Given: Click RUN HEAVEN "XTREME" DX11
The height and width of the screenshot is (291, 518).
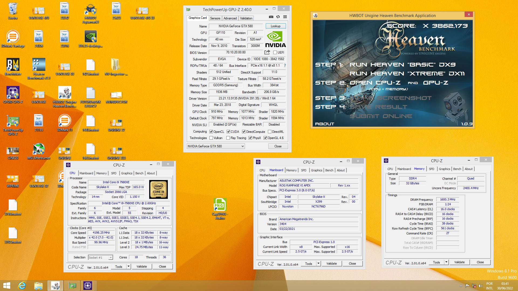Looking at the screenshot, I should click(407, 74).
